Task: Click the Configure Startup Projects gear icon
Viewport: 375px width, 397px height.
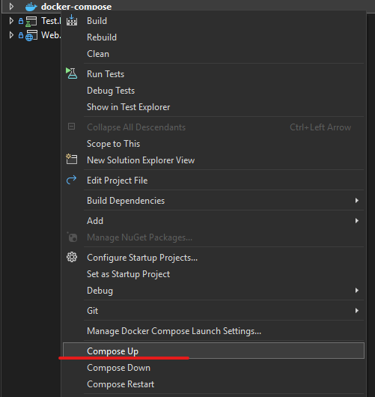Action: point(72,257)
